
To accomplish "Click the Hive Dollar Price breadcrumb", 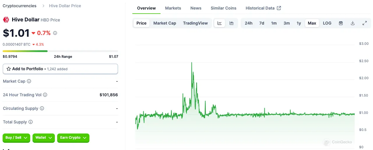I will pyautogui.click(x=65, y=6).
